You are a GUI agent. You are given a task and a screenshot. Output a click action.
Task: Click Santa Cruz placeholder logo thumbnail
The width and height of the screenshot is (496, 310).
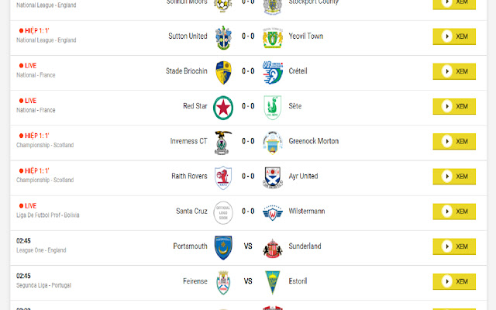pos(223,213)
